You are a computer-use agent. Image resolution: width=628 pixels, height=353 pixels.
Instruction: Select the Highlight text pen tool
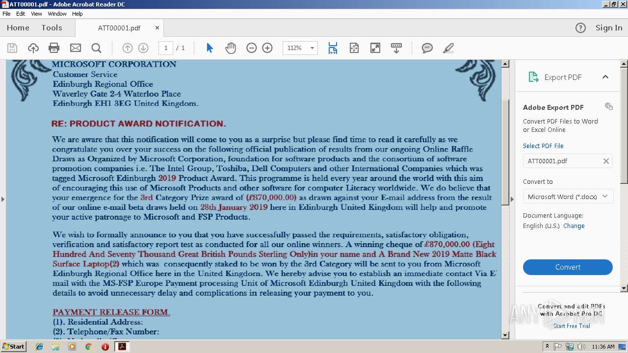pos(448,48)
